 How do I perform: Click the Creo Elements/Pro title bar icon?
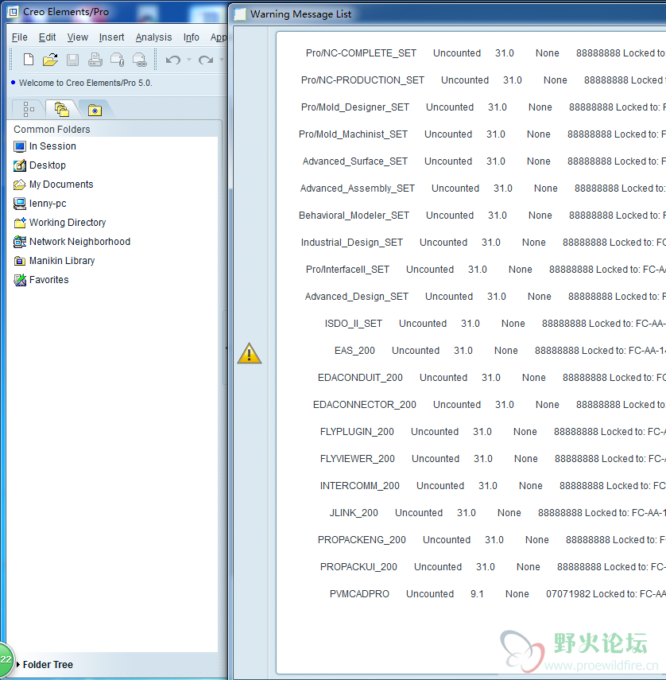(13, 12)
